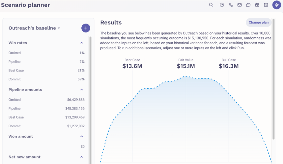
Task: Click the Commit amount $1,272,002
Action: pos(76,126)
